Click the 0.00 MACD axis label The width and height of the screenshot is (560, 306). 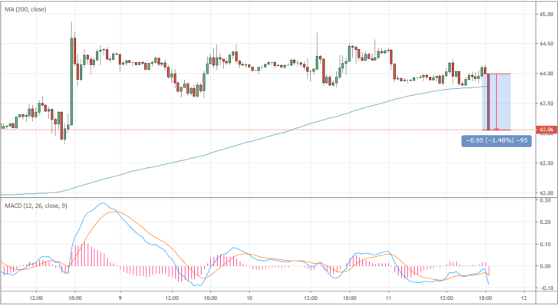coord(545,266)
